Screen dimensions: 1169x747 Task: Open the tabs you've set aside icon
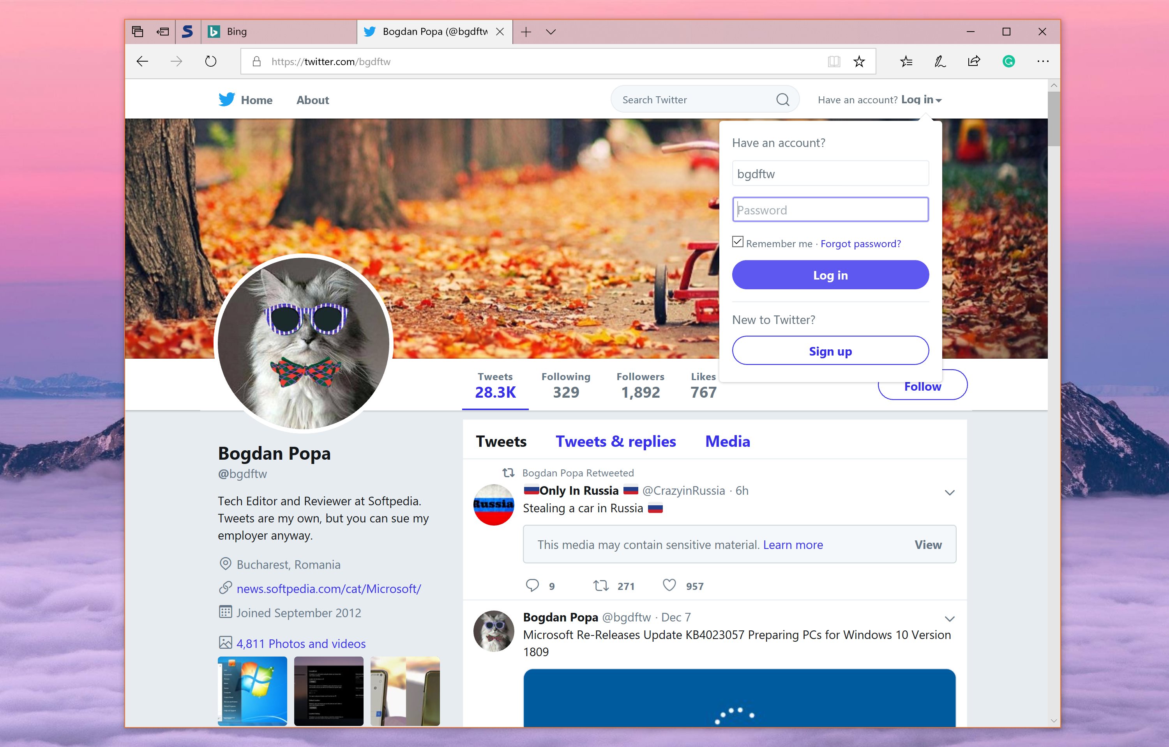point(138,32)
